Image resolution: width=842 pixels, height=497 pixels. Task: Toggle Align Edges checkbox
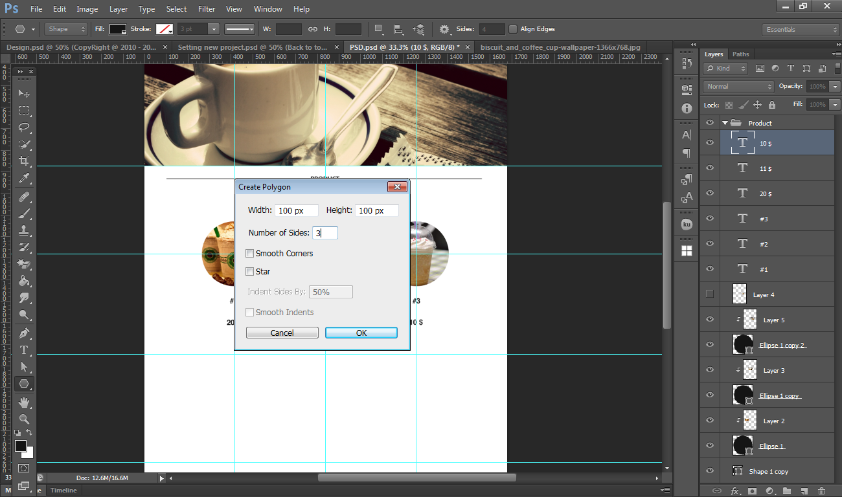point(513,29)
